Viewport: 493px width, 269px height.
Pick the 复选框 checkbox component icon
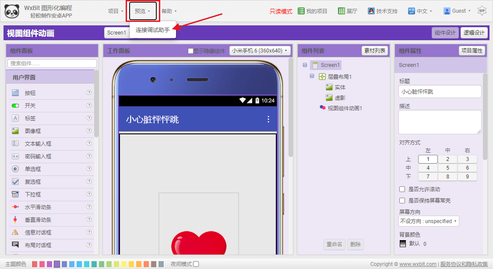[15, 182]
